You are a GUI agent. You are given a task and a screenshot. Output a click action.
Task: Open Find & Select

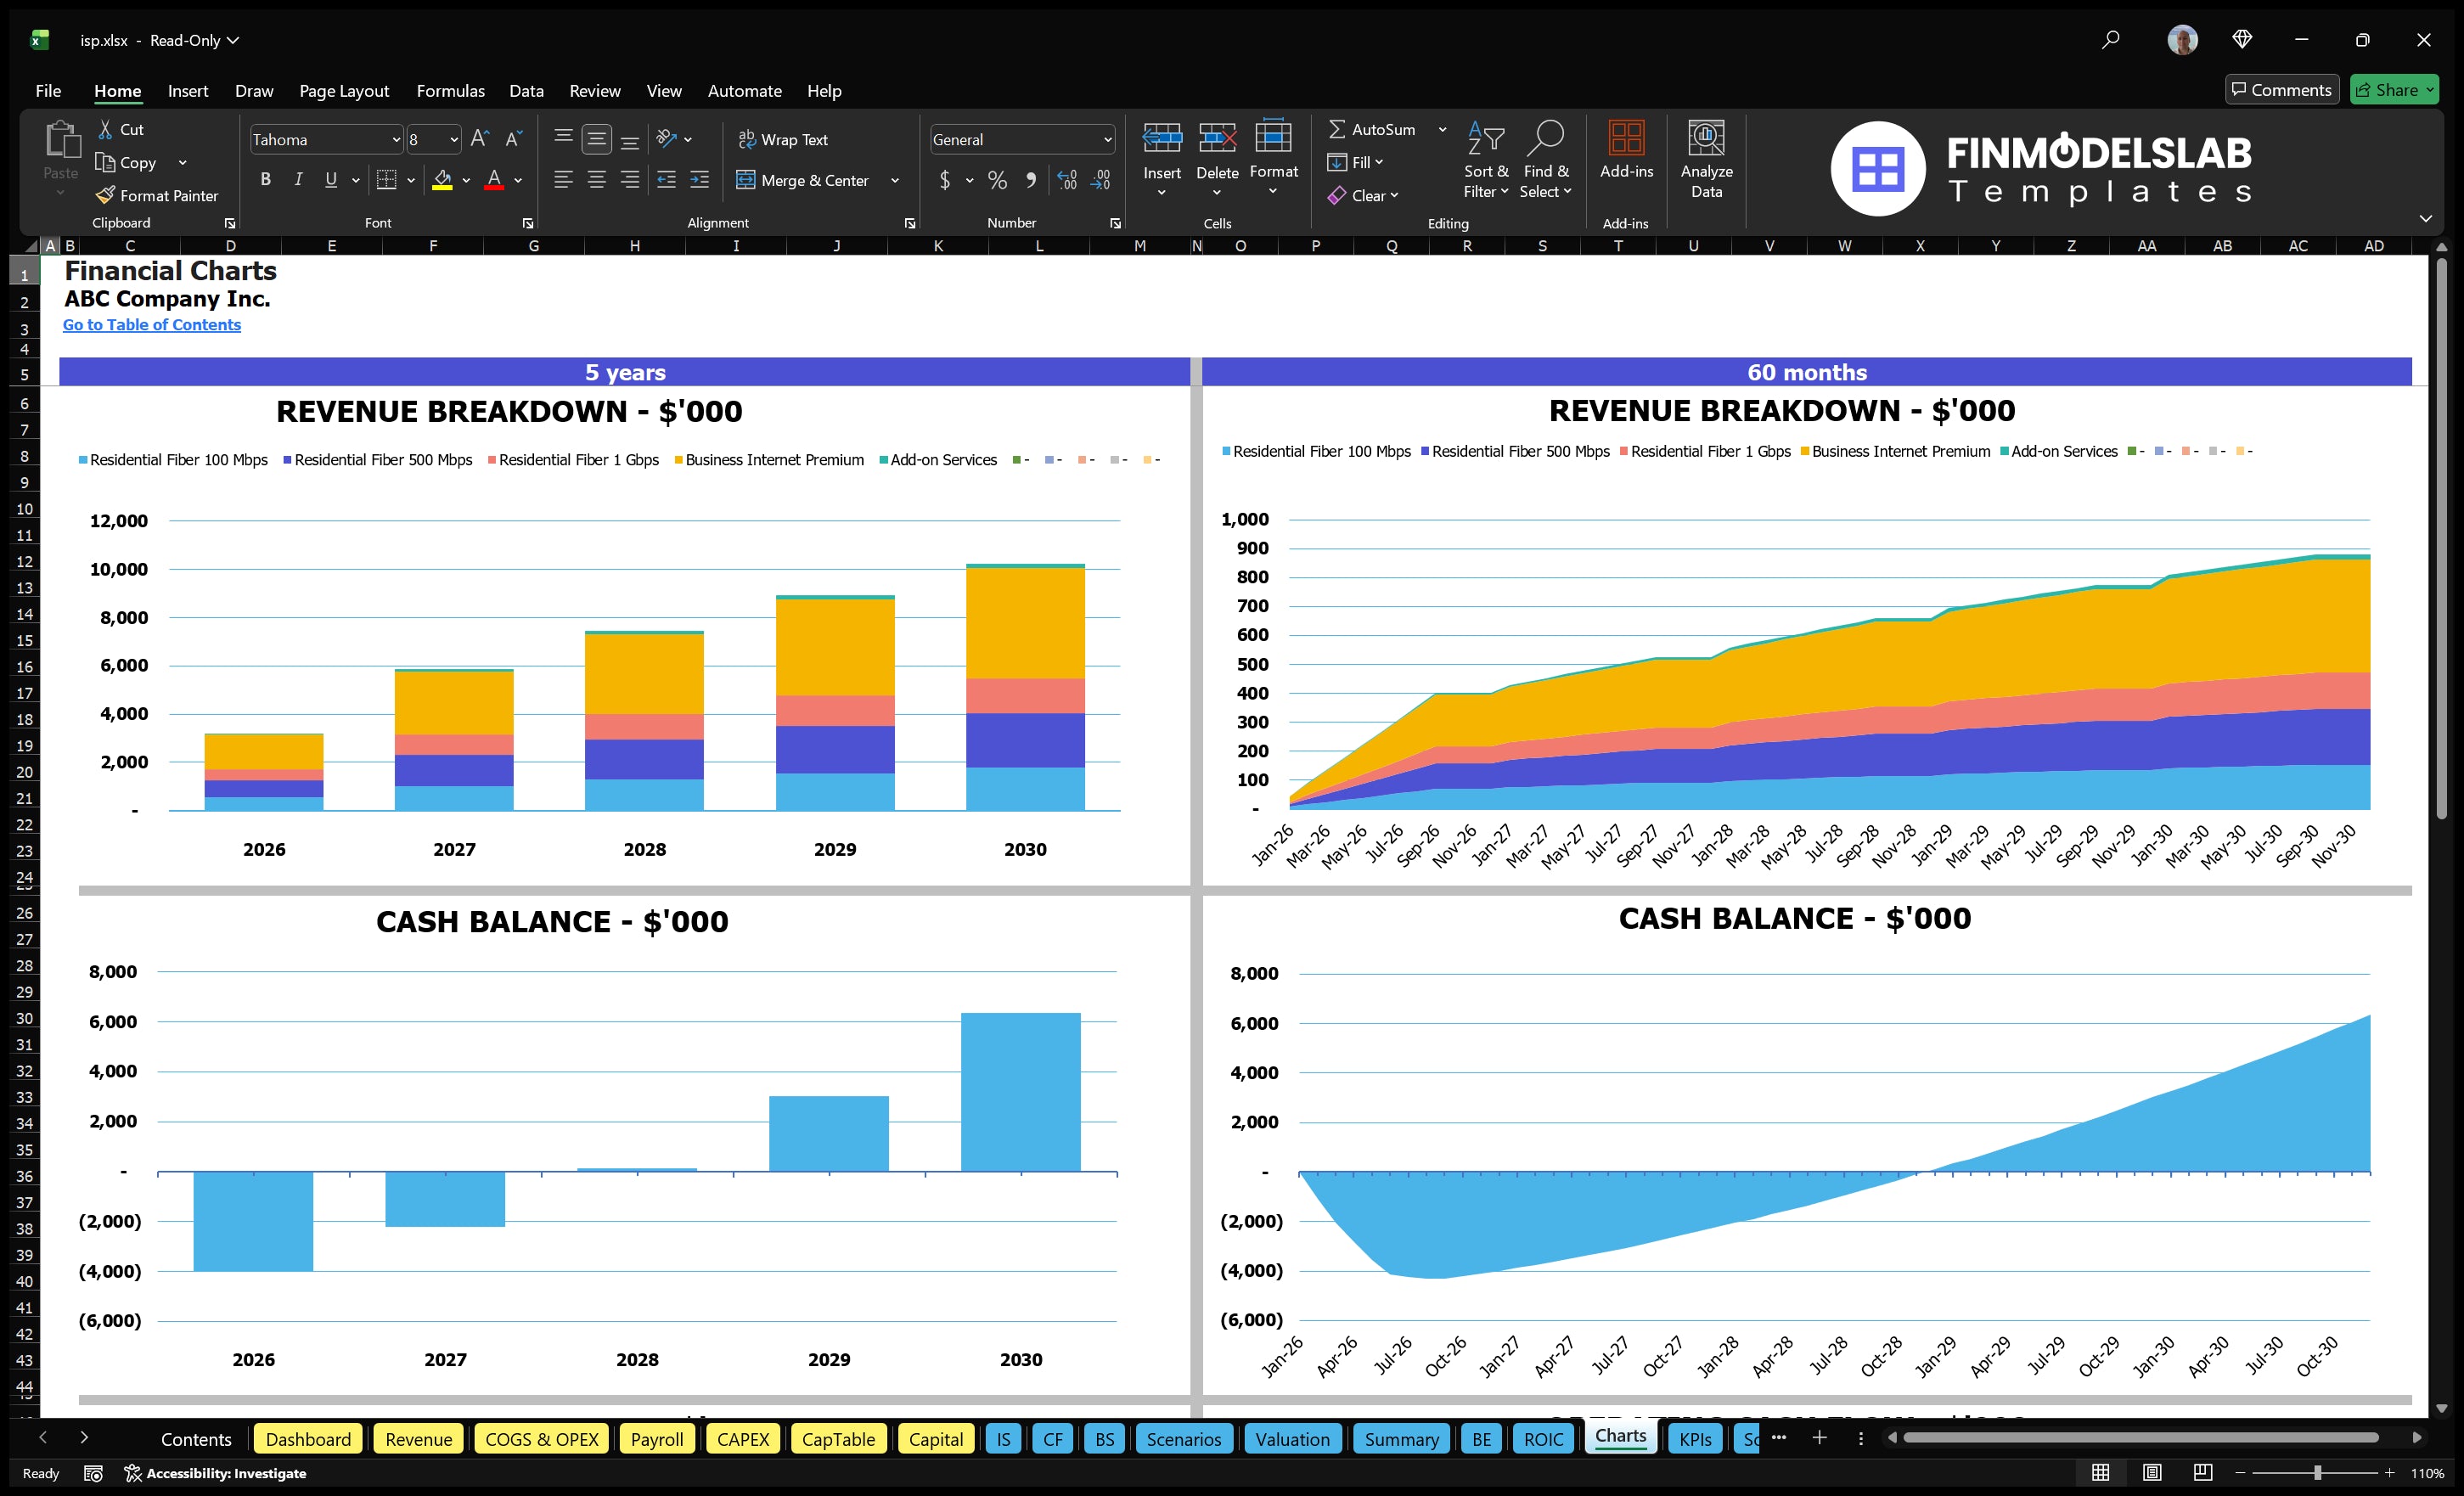click(1546, 160)
